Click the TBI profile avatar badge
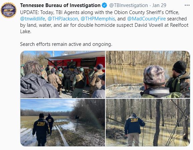The width and height of the screenshot is (193, 150). (8, 10)
